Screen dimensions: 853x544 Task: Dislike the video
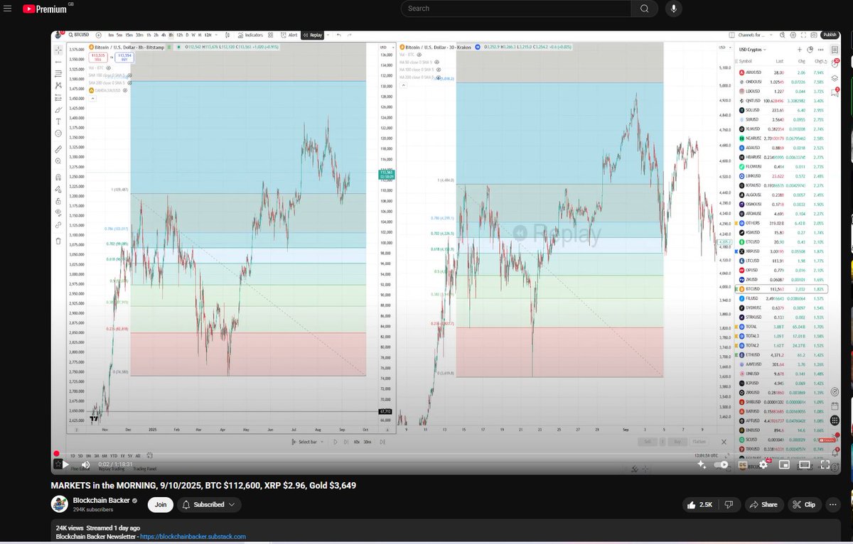point(728,505)
